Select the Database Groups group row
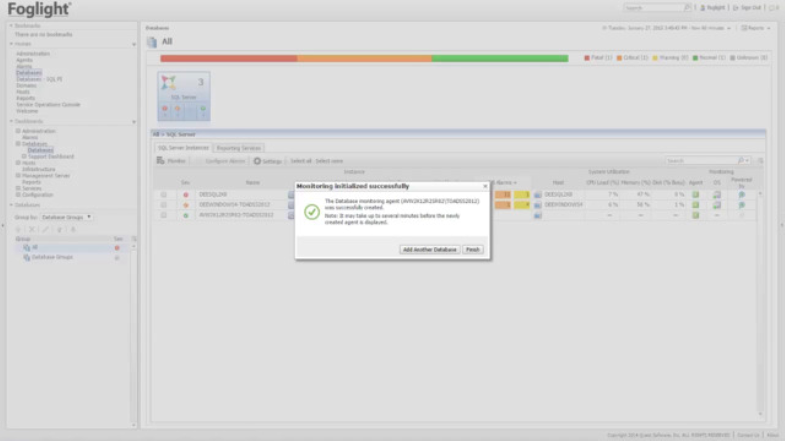The image size is (785, 441). 72,257
